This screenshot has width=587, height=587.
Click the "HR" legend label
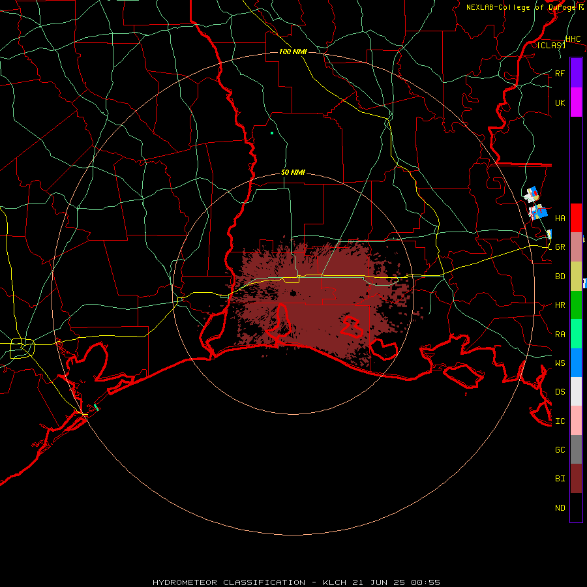coord(560,305)
